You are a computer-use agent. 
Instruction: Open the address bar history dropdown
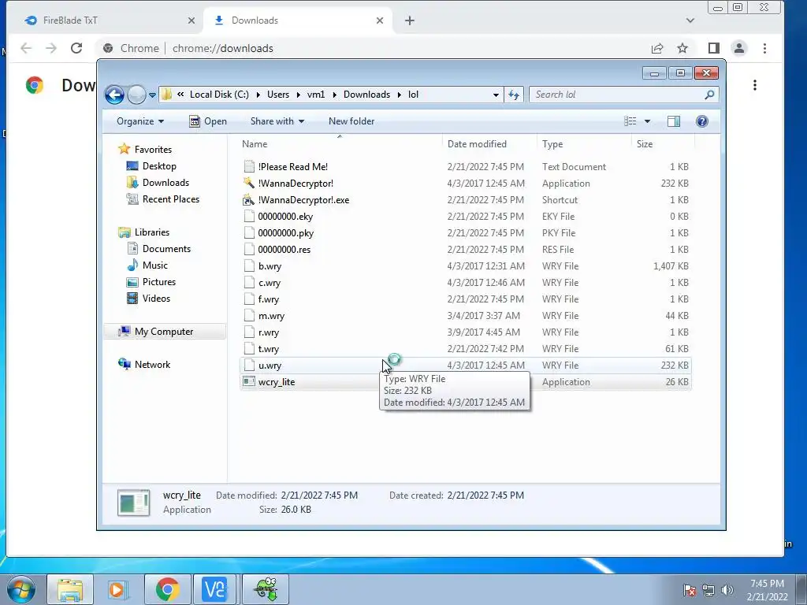pyautogui.click(x=496, y=95)
